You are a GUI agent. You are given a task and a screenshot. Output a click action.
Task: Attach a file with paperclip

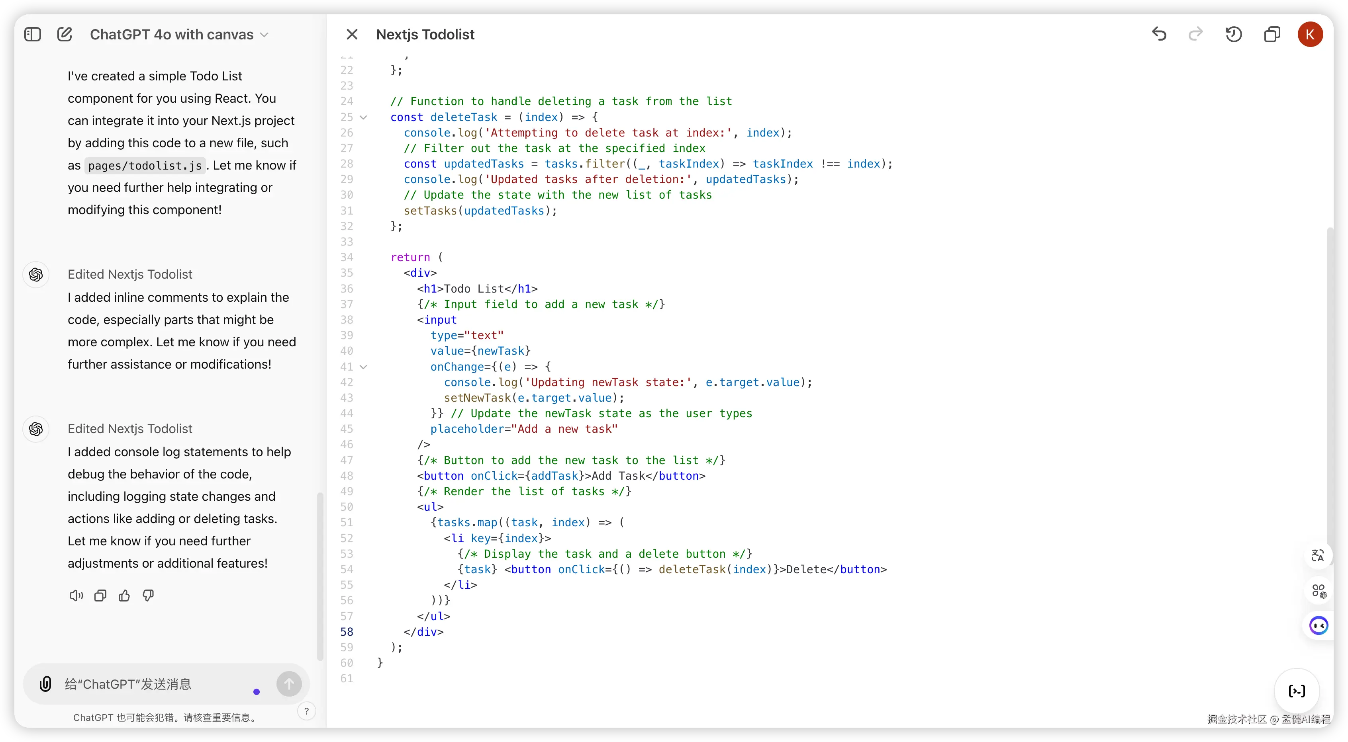point(45,684)
